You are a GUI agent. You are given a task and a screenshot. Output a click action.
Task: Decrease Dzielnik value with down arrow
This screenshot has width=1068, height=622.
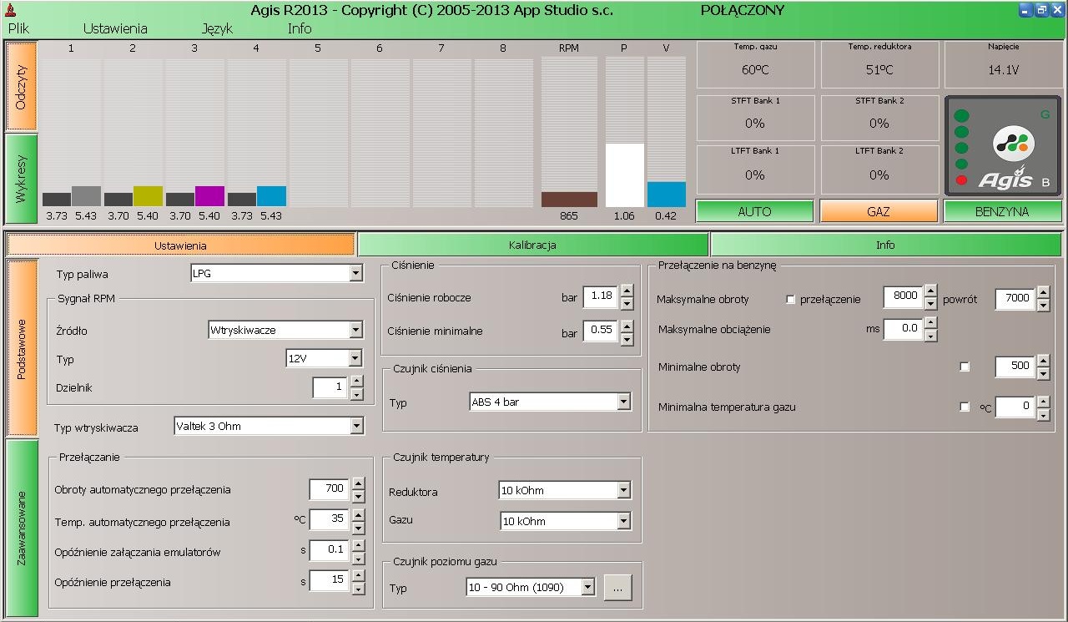(x=357, y=393)
